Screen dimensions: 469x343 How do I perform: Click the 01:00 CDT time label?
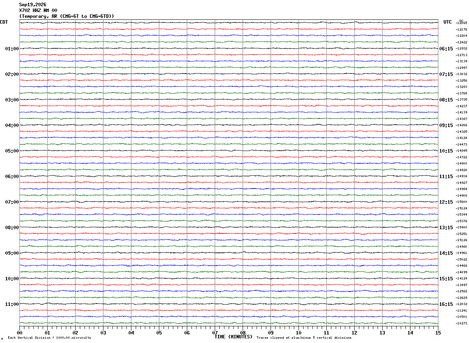(x=12, y=49)
